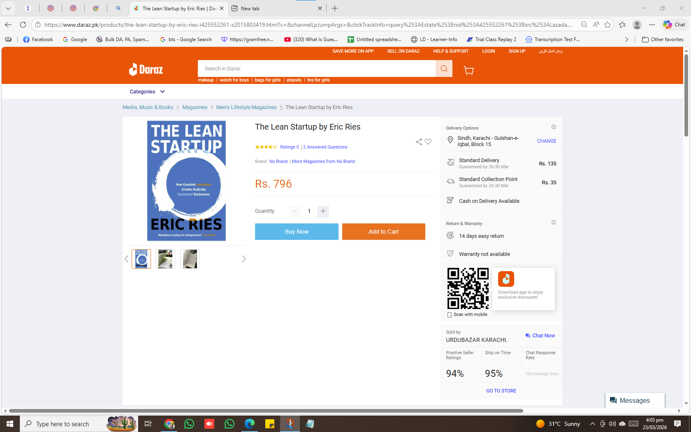This screenshot has height=432, width=691.
Task: Click Return & Warranty info icon
Action: point(554,223)
